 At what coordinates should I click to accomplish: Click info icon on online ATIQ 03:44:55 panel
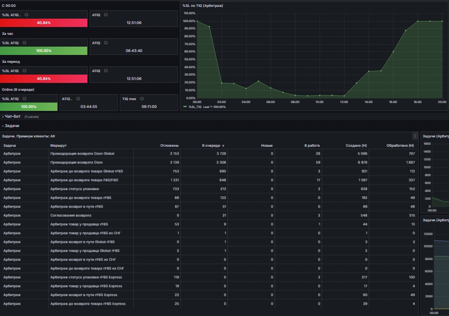coord(78,99)
